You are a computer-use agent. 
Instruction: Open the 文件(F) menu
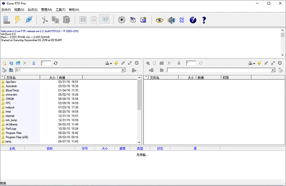(6, 10)
